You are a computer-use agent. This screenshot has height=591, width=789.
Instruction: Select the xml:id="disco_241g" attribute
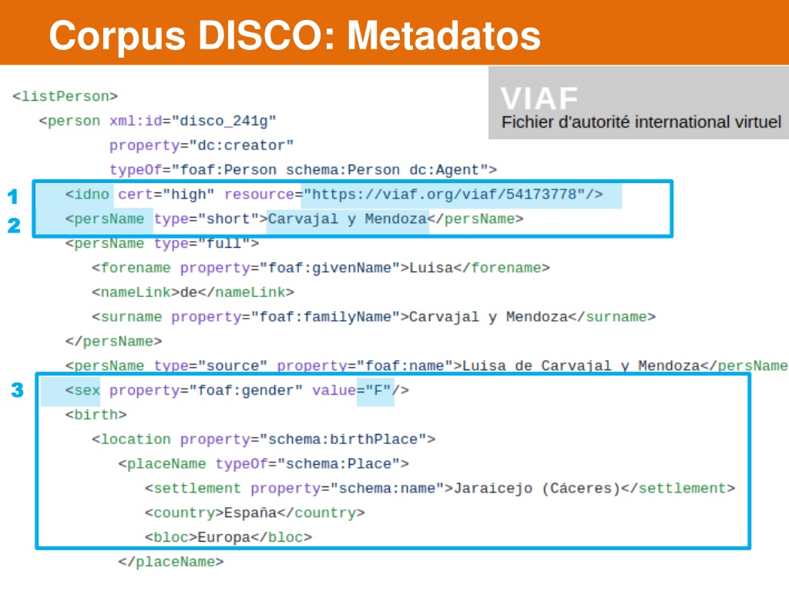click(x=193, y=121)
